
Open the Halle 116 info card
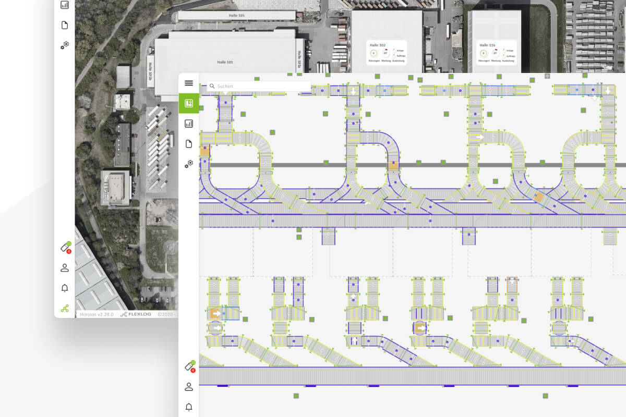click(497, 53)
